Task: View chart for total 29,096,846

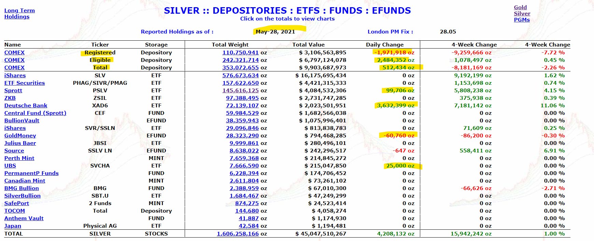Action: coord(242,128)
